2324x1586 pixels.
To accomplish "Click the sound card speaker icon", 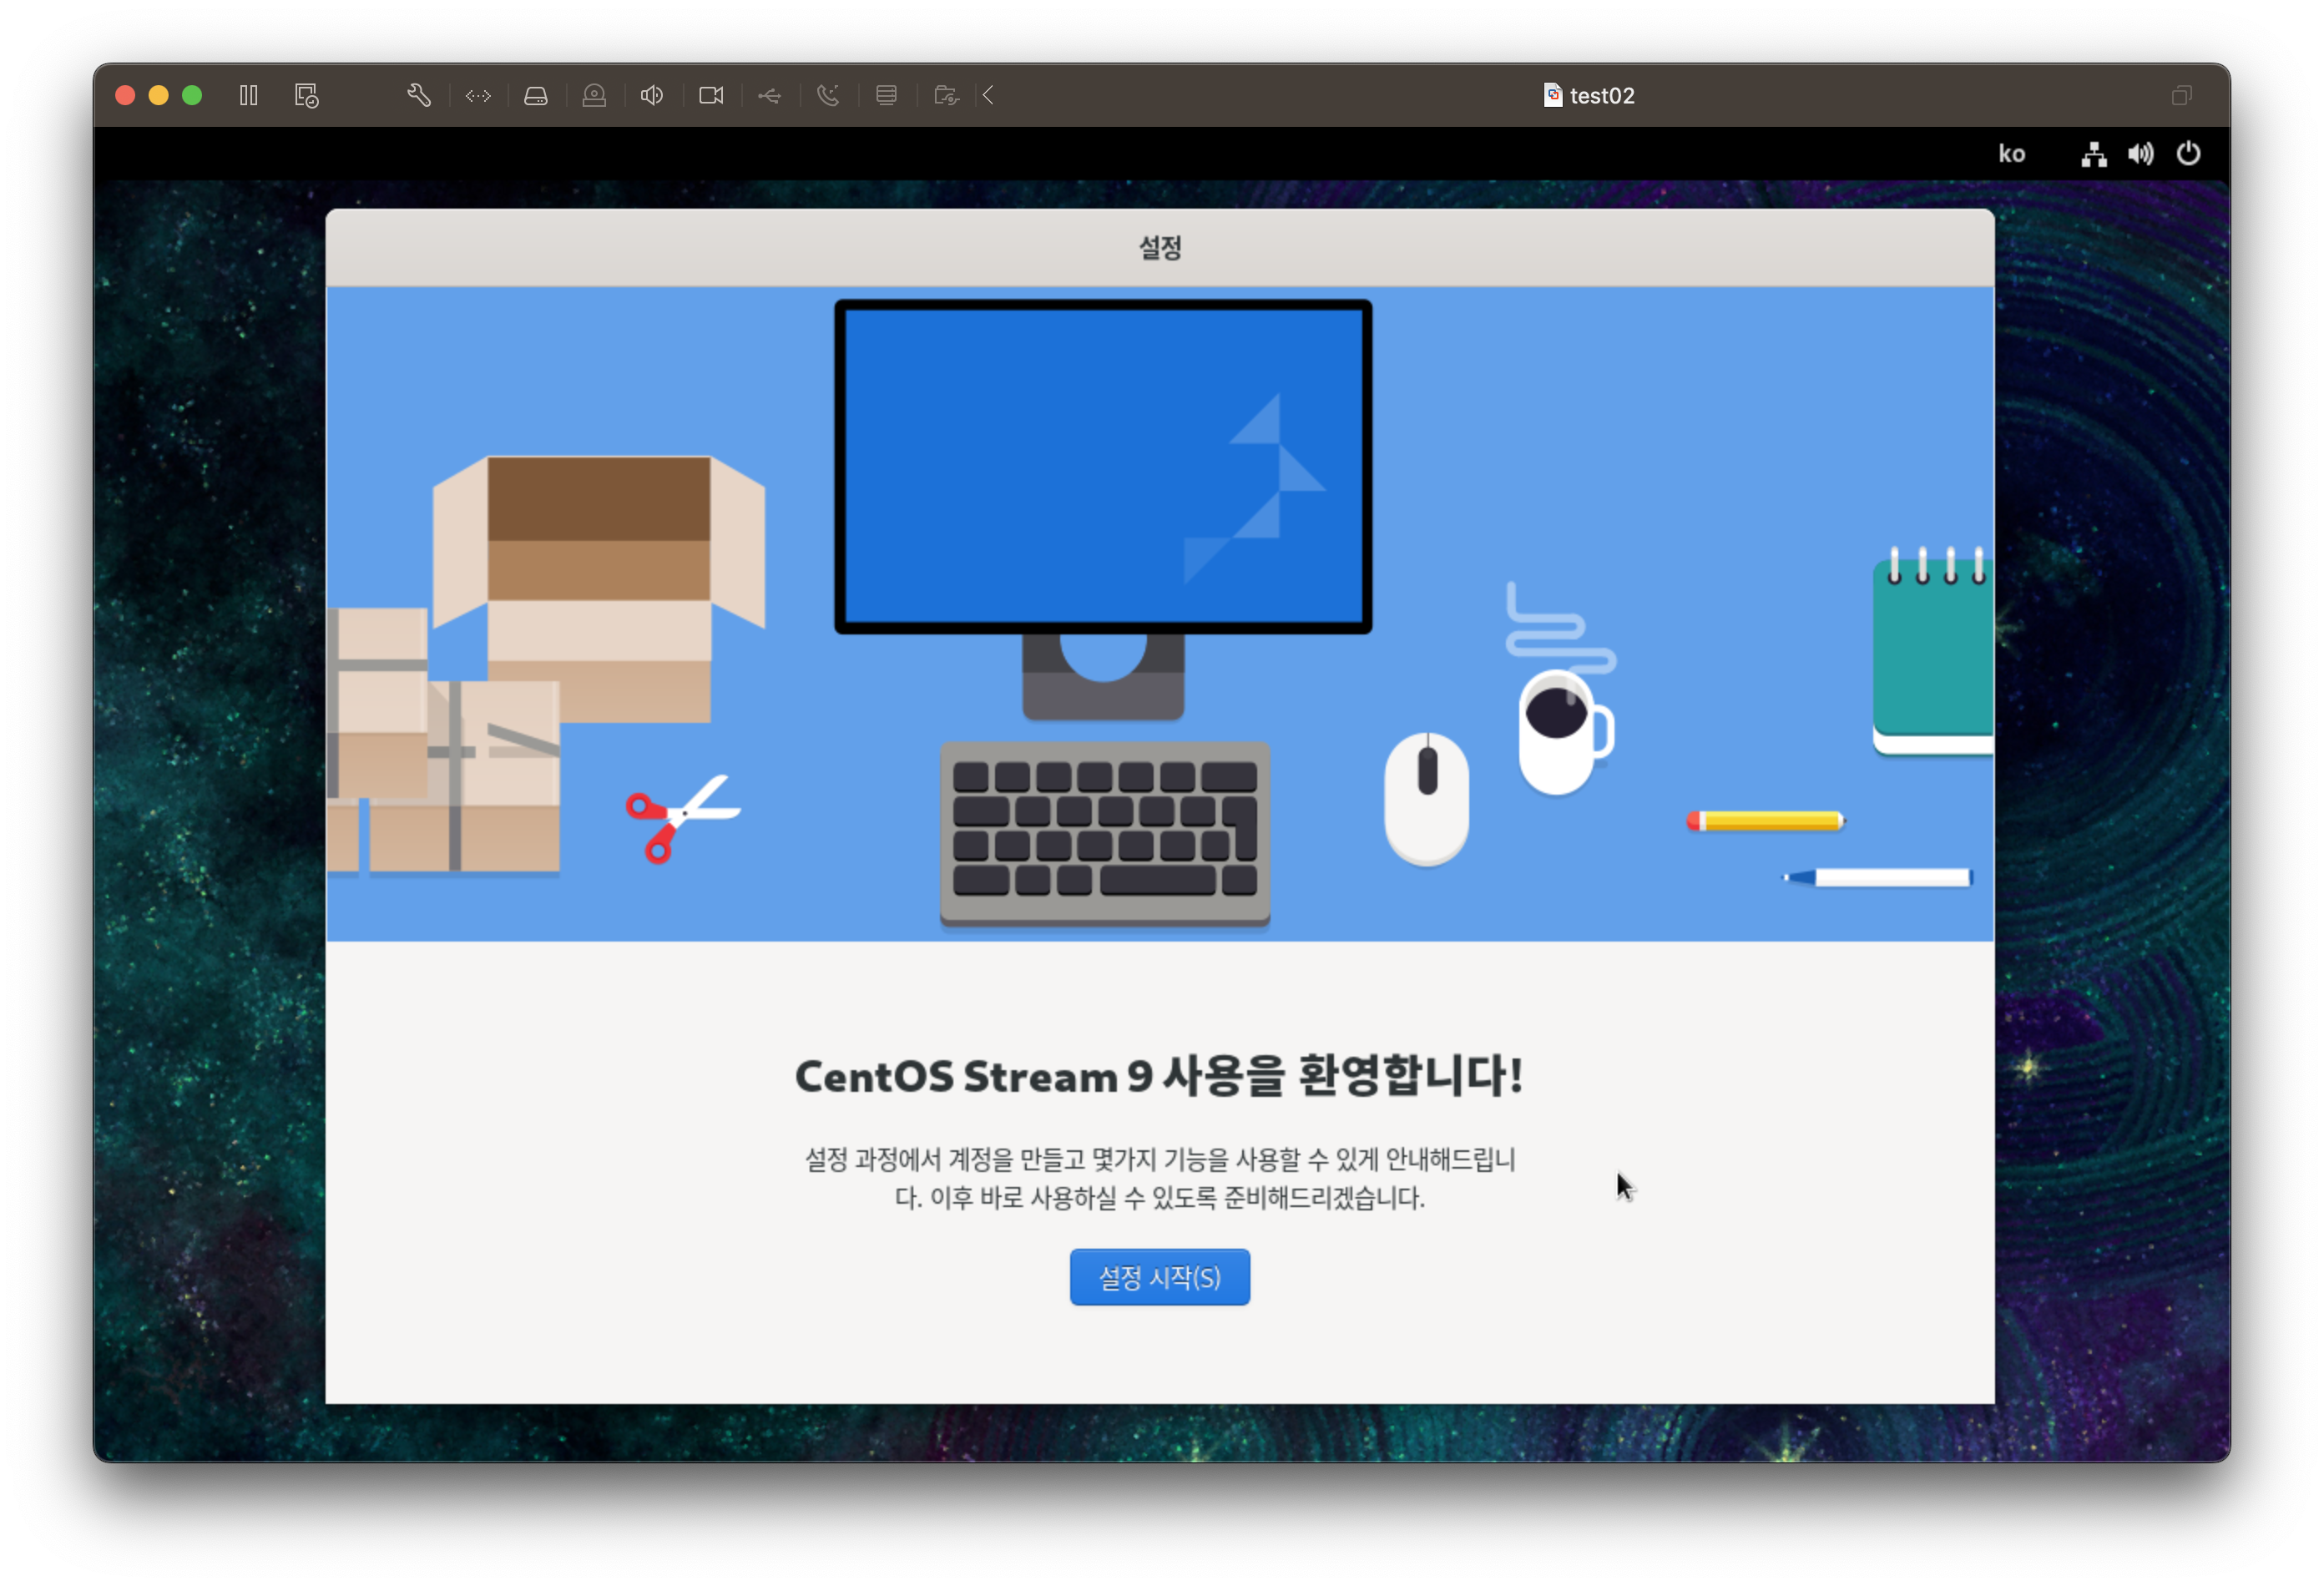I will click(x=652, y=95).
